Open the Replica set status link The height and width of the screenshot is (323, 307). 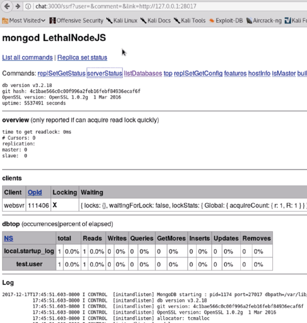(x=82, y=57)
